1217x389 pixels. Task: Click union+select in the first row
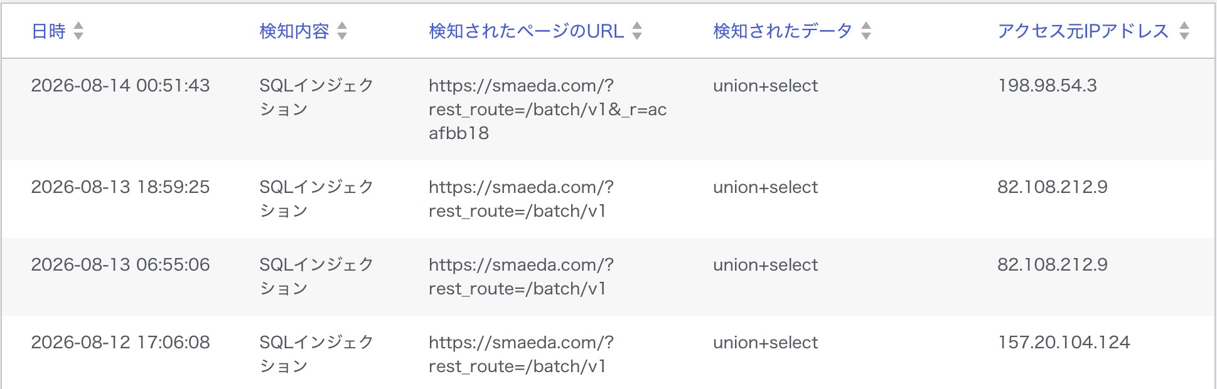[765, 85]
